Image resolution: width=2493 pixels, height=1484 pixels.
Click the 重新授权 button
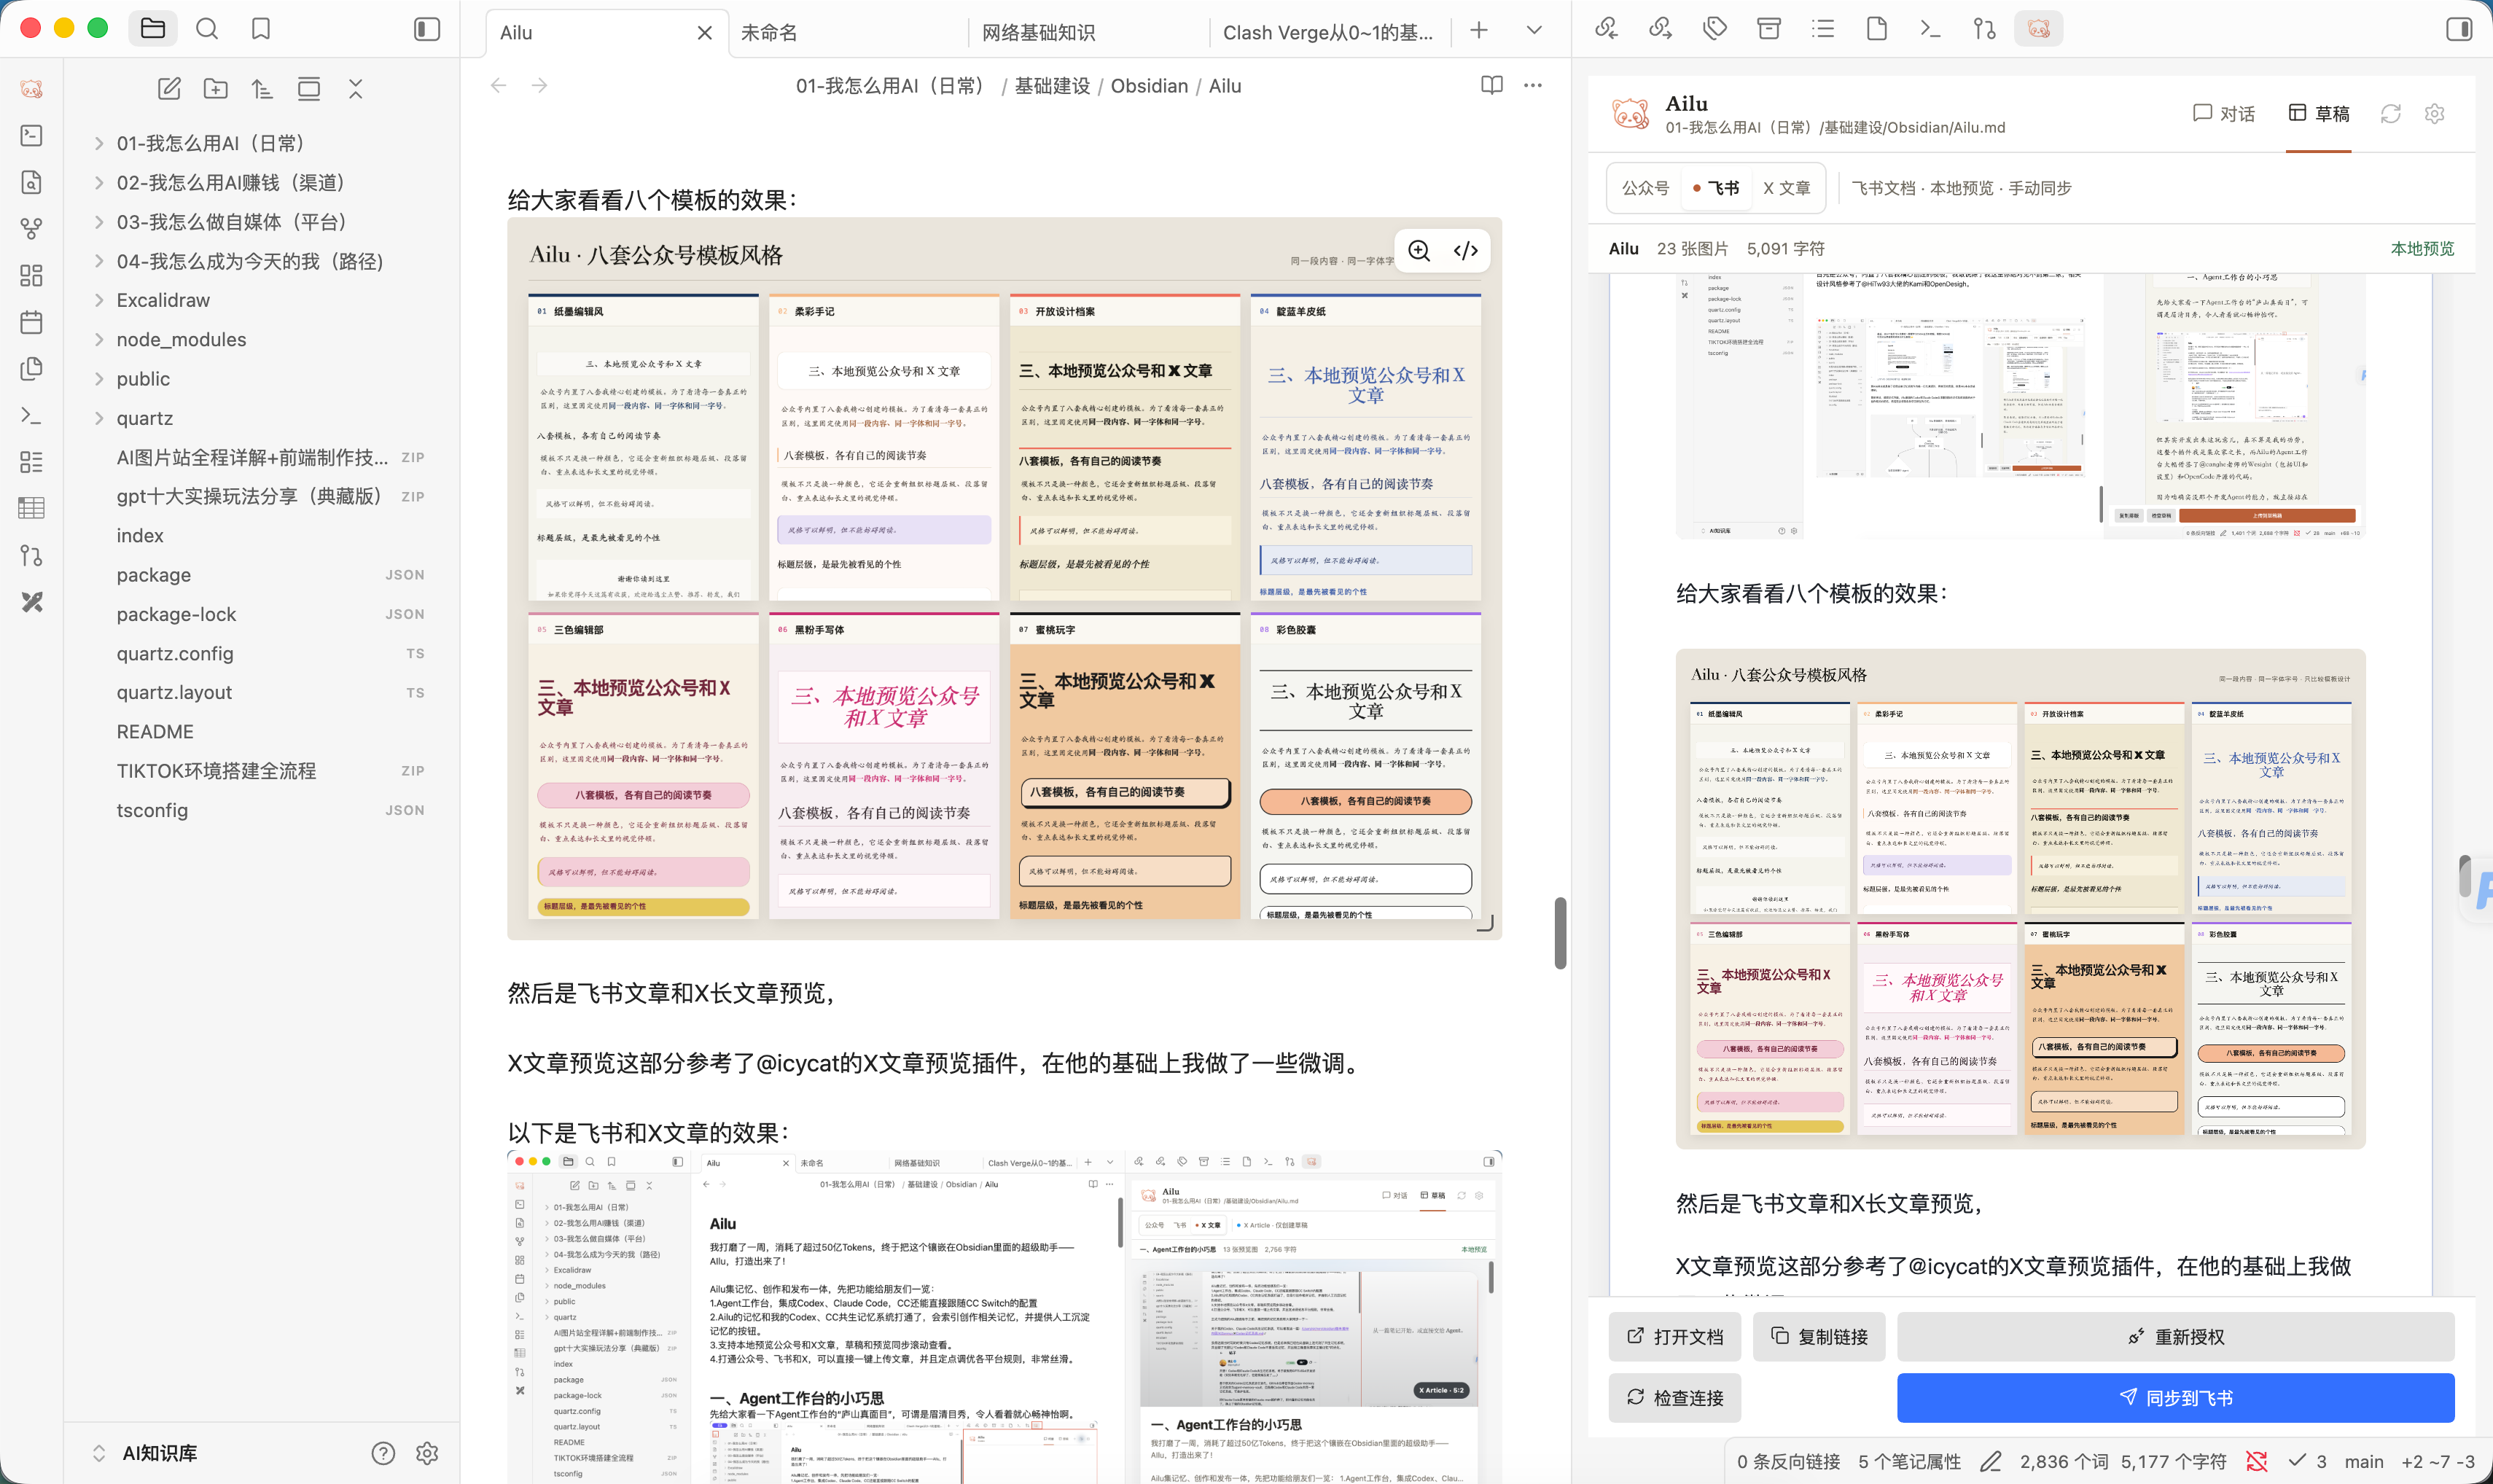tap(2176, 1337)
